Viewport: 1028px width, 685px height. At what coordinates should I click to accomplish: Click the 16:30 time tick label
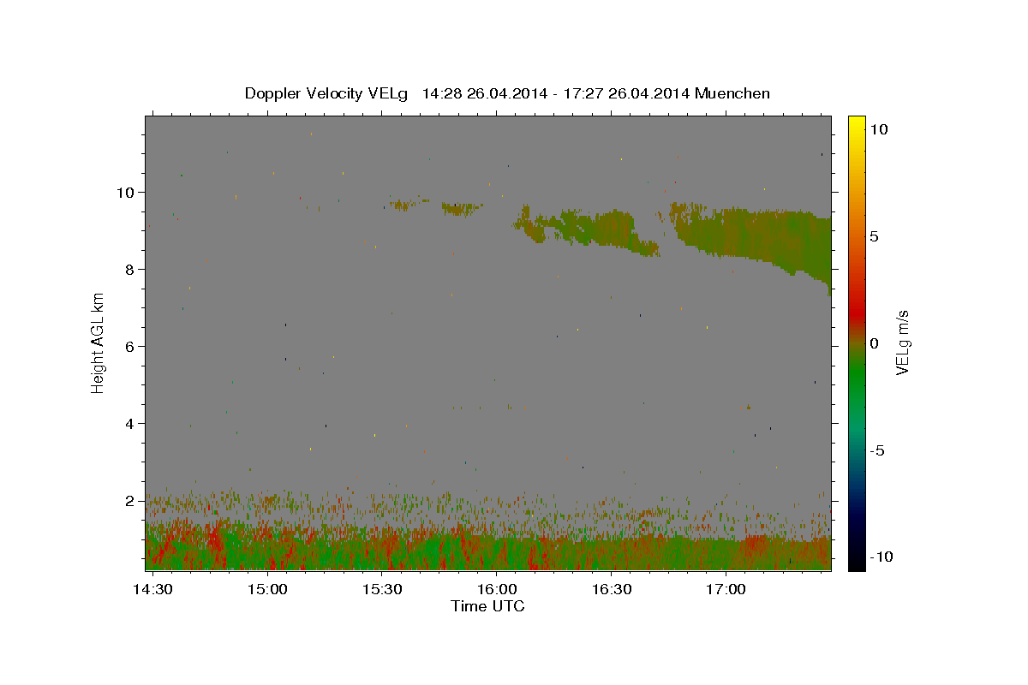[612, 590]
